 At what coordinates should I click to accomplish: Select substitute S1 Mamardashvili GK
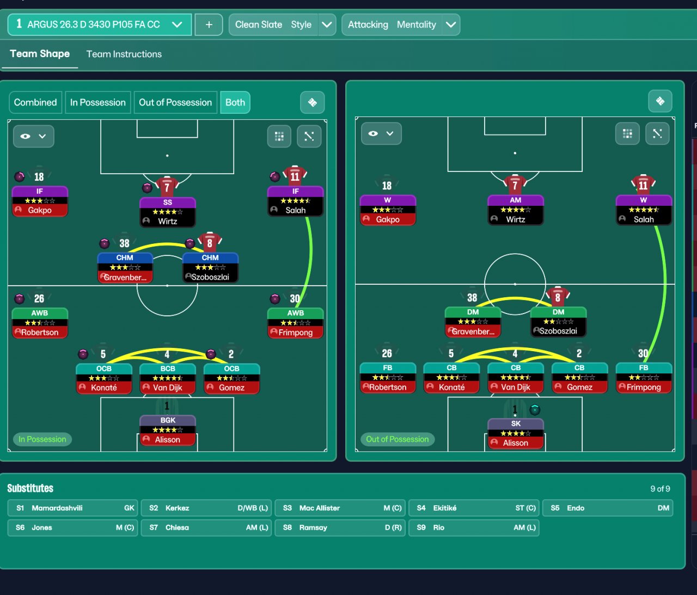coord(72,508)
